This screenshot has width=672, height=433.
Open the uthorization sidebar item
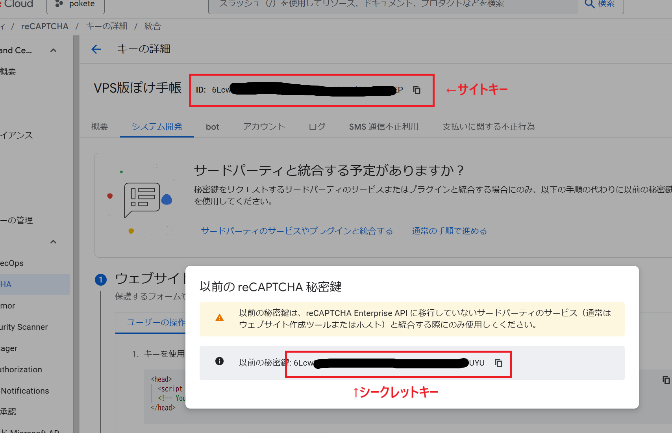coord(21,370)
